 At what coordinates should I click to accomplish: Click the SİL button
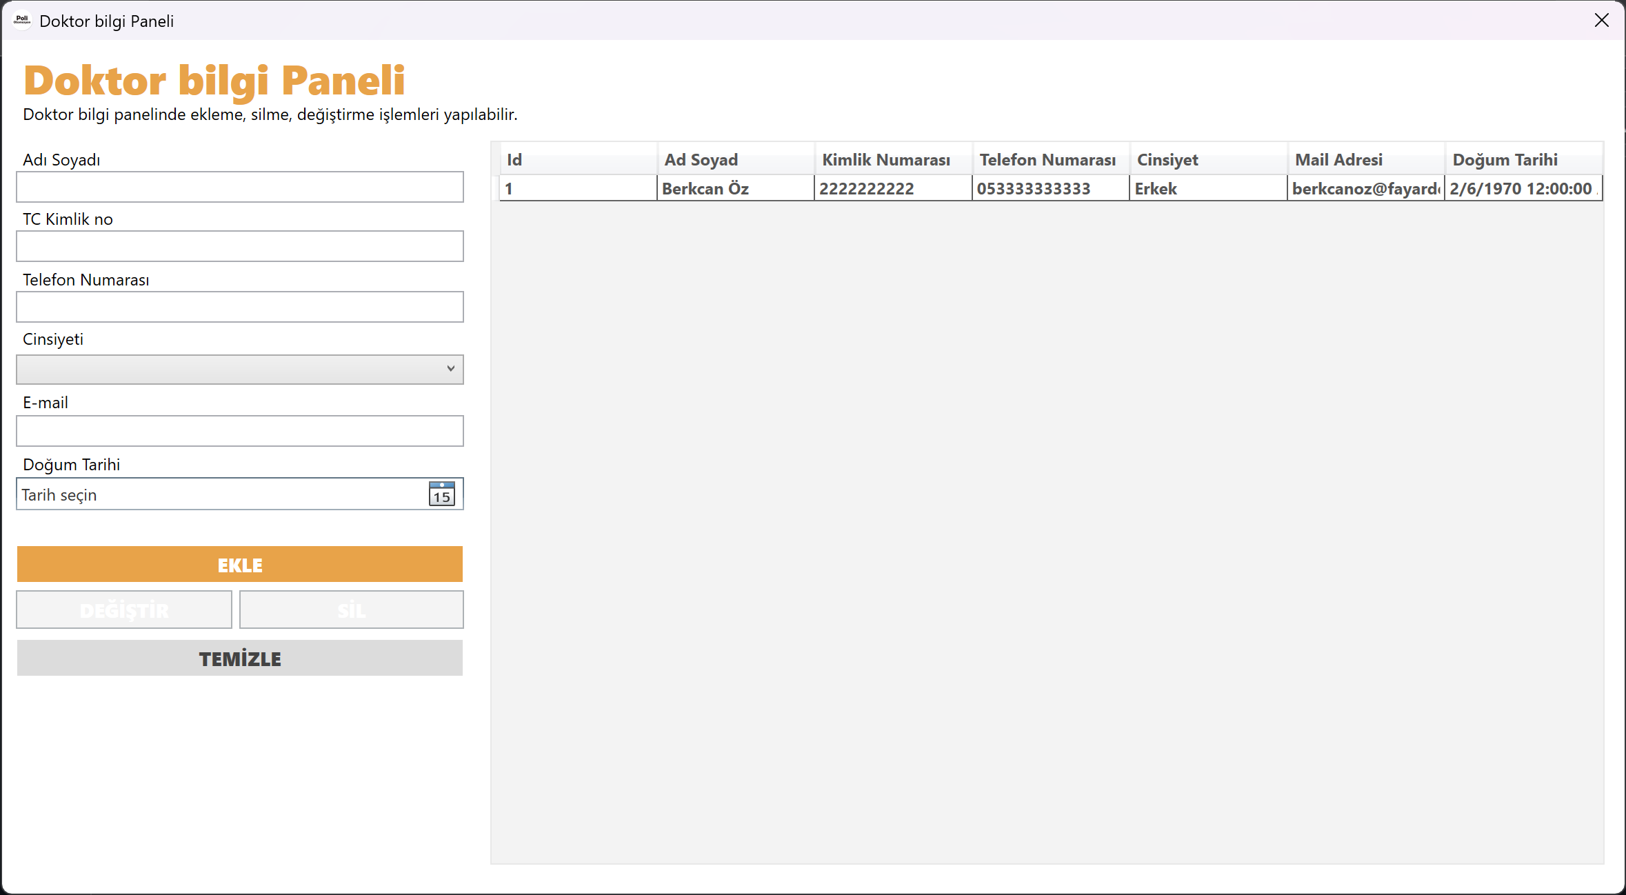(352, 610)
